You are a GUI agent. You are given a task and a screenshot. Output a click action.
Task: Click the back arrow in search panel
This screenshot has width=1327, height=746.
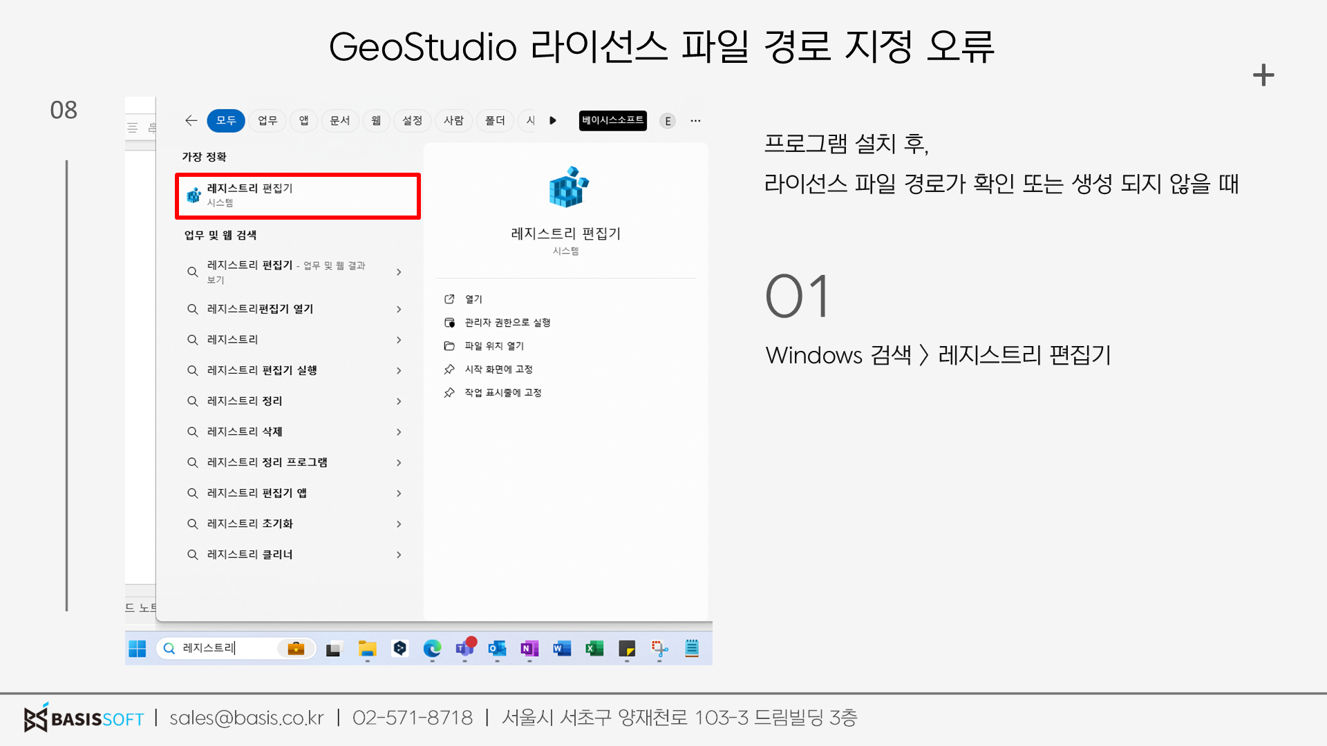pos(191,120)
